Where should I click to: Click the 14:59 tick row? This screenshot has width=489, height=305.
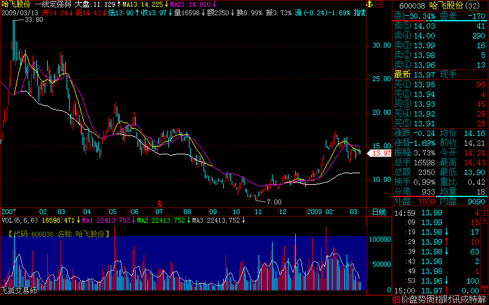click(x=436, y=213)
